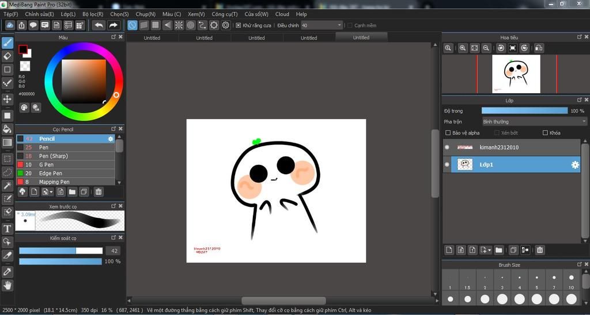Click the Độ trong opacity slider
The height and width of the screenshot is (315, 590).
tap(524, 111)
